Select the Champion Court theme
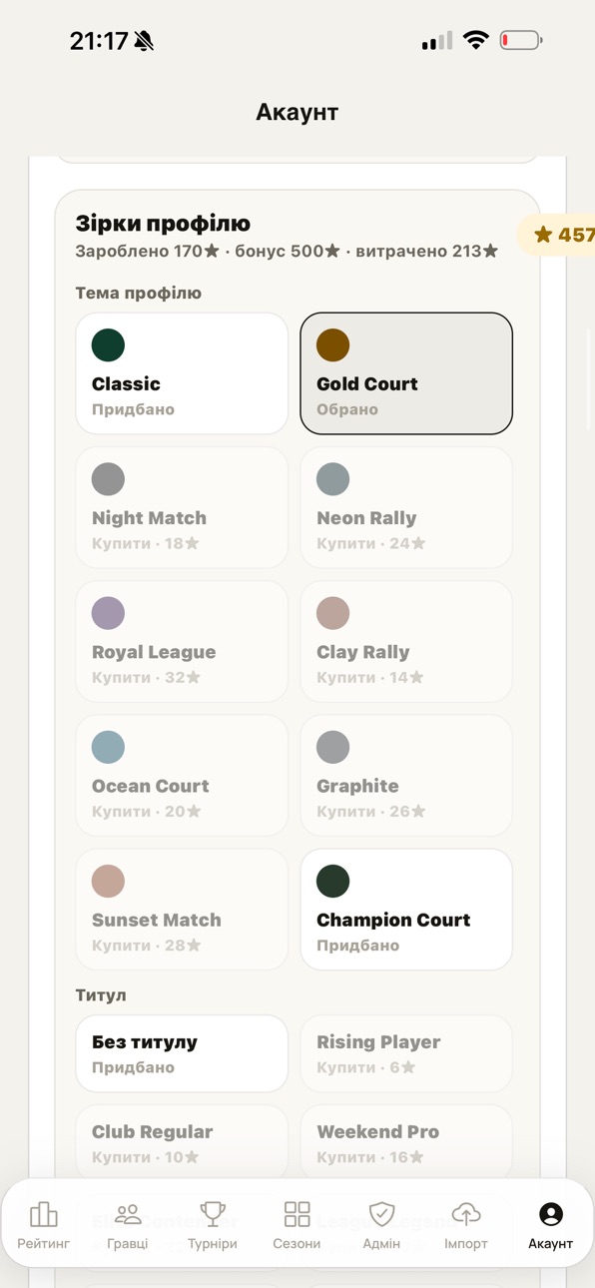The width and height of the screenshot is (595, 1288). pos(406,910)
